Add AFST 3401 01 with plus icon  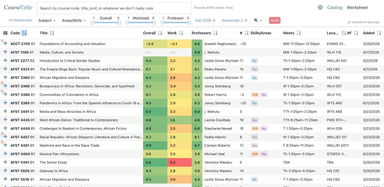click(x=5, y=112)
